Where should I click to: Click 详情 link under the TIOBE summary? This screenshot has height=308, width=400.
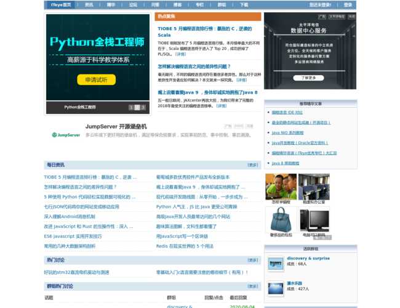[x=180, y=54]
